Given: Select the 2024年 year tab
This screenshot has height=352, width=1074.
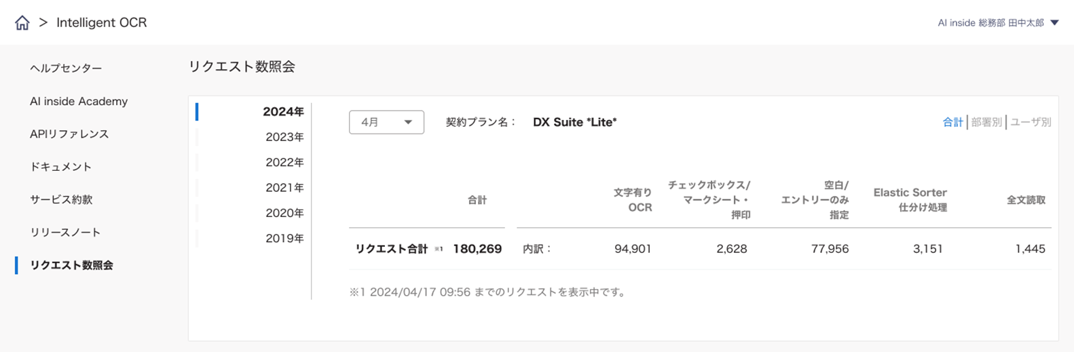Looking at the screenshot, I should point(283,112).
